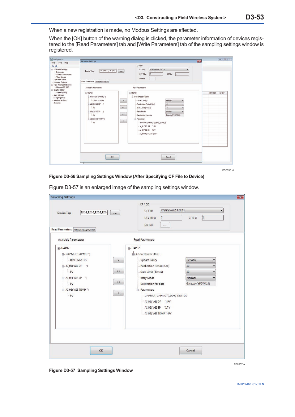The width and height of the screenshot is (295, 417).
Task: Click DEV_REV field in enlarged window
Action: (x=171, y=218)
